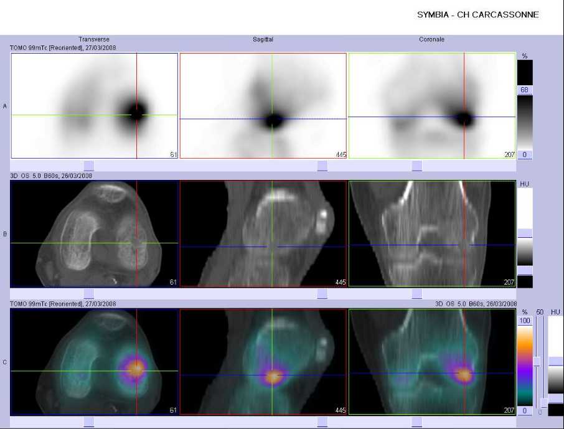Screen dimensions: 564x429
Task: Click the value 100 on the row C fusion color scale
Action: pyautogui.click(x=525, y=321)
